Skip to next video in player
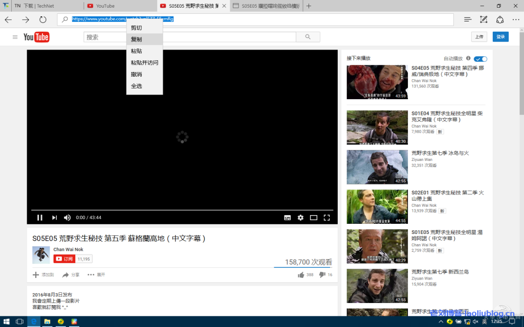 click(54, 218)
